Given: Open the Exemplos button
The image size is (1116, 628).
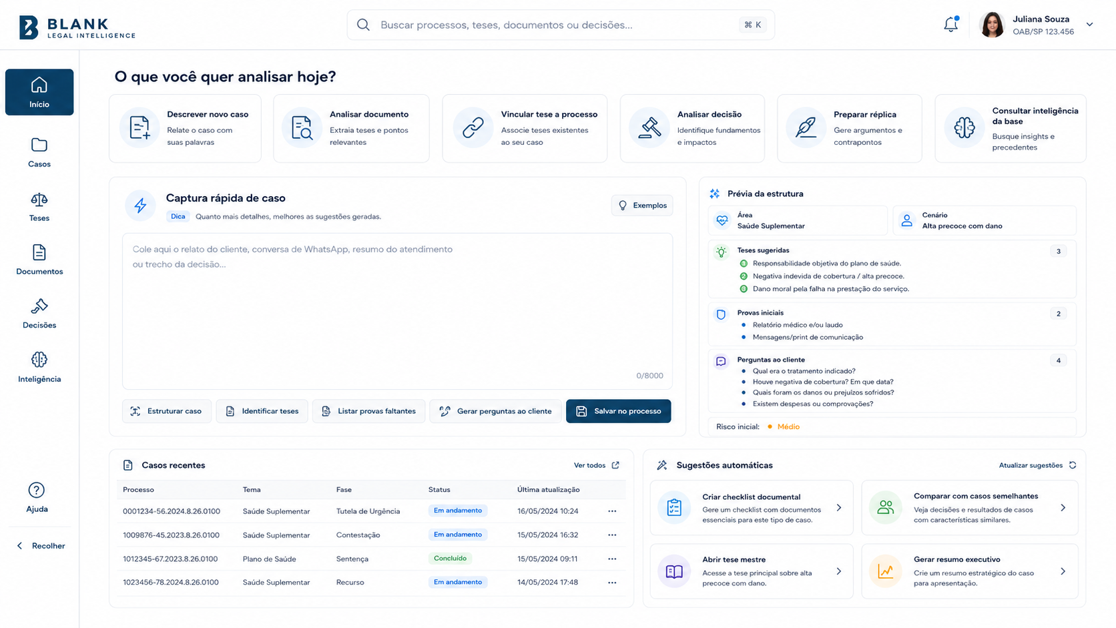Looking at the screenshot, I should point(642,206).
